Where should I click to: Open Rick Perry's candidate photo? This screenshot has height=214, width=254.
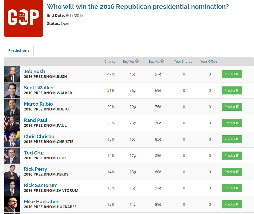tap(12, 172)
